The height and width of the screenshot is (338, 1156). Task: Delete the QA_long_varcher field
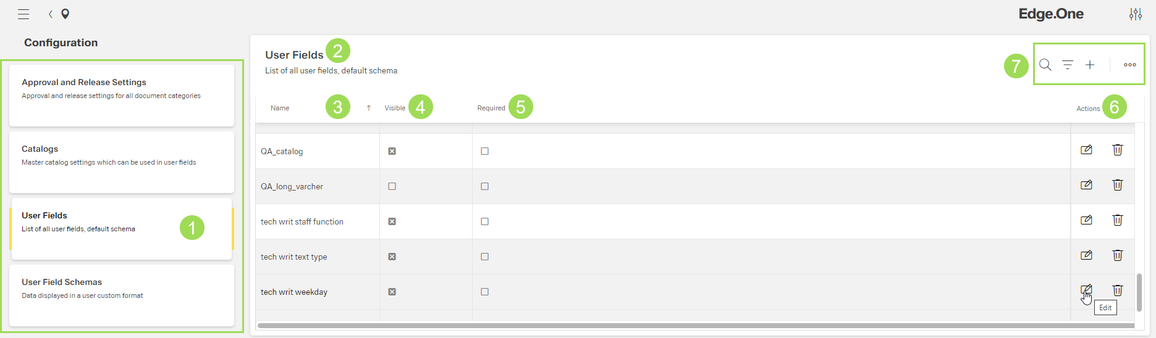pyautogui.click(x=1117, y=185)
